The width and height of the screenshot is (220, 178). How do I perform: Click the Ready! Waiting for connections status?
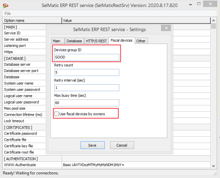[31, 173]
